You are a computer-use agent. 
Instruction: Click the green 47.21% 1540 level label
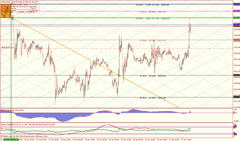152,19
